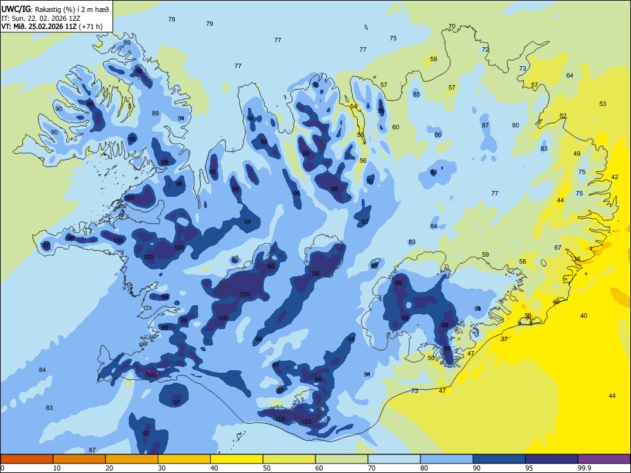The width and height of the screenshot is (631, 473).
Task: Select the 10–20 orange legend color block
Action: coord(80,459)
